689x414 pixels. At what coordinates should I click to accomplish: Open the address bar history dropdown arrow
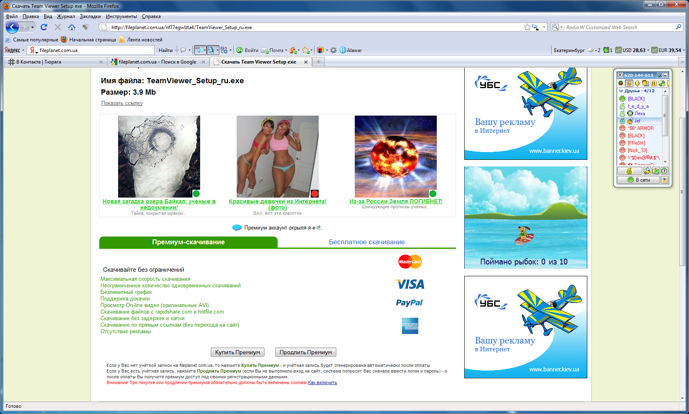(x=544, y=27)
